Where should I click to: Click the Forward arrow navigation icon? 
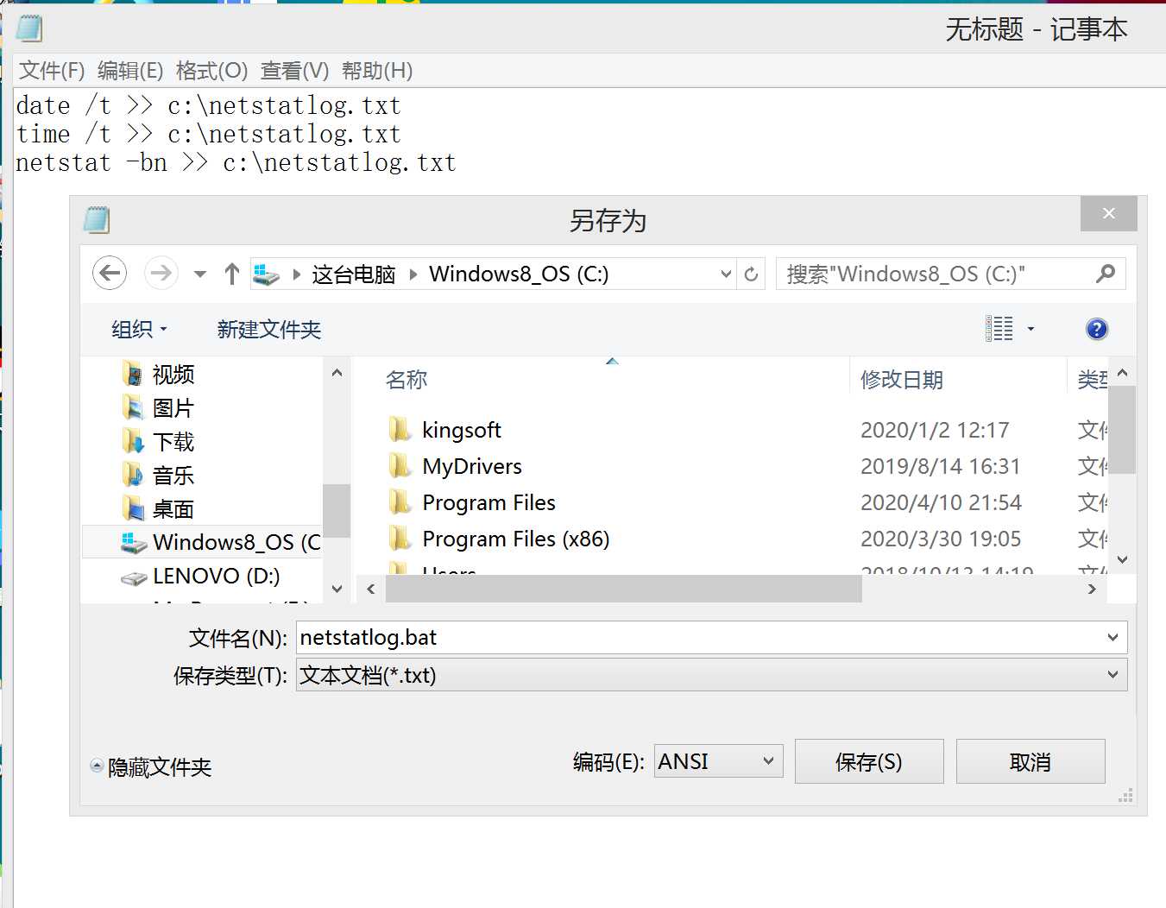coord(161,274)
